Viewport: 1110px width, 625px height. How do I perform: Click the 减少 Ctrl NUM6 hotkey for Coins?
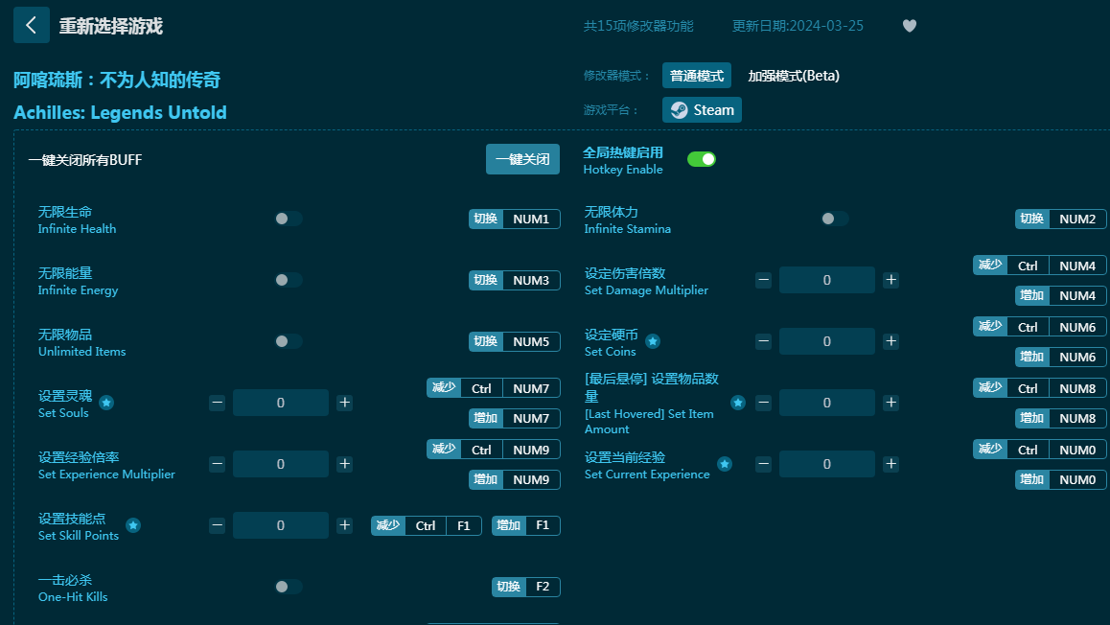click(x=1040, y=327)
